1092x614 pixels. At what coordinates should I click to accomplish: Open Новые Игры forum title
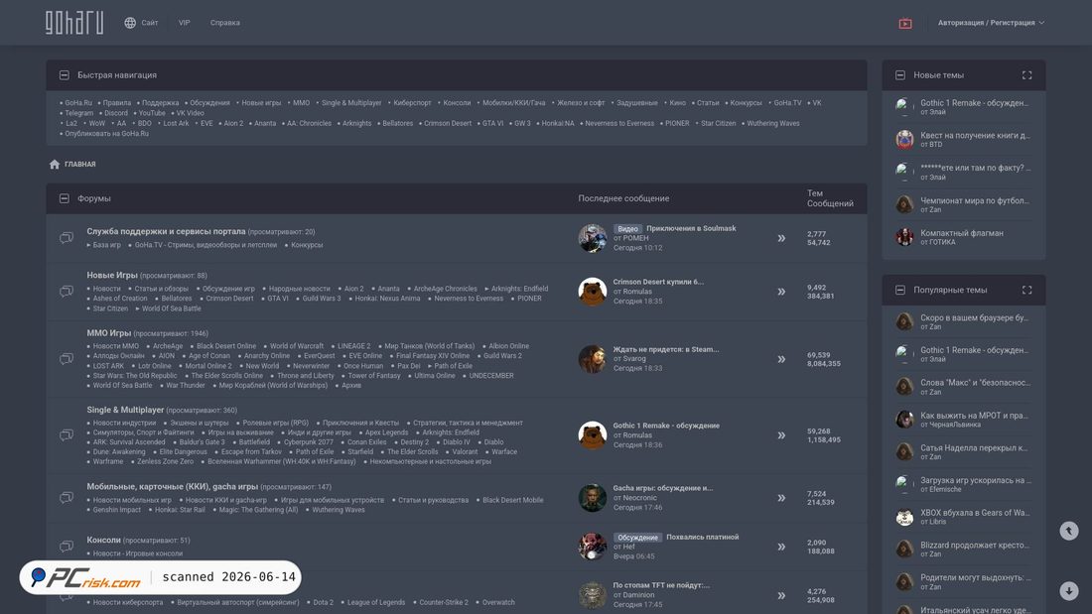112,275
